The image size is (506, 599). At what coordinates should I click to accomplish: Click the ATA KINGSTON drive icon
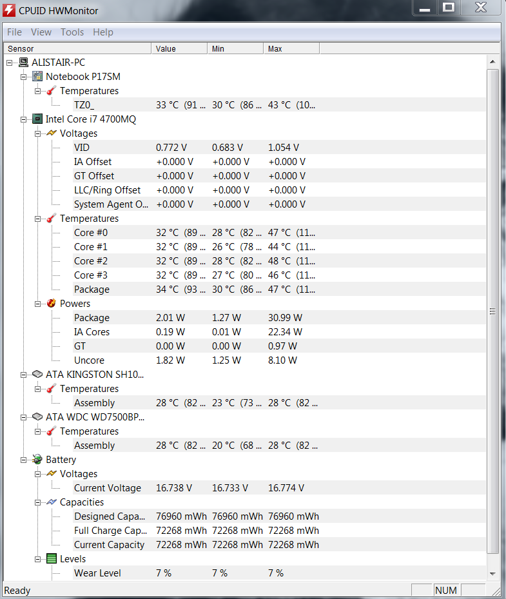click(x=37, y=375)
